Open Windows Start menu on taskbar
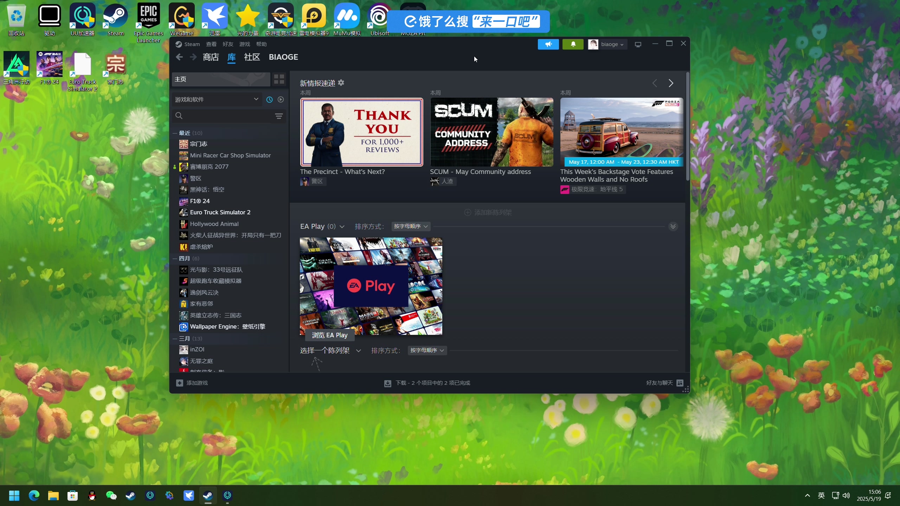 pyautogui.click(x=14, y=495)
